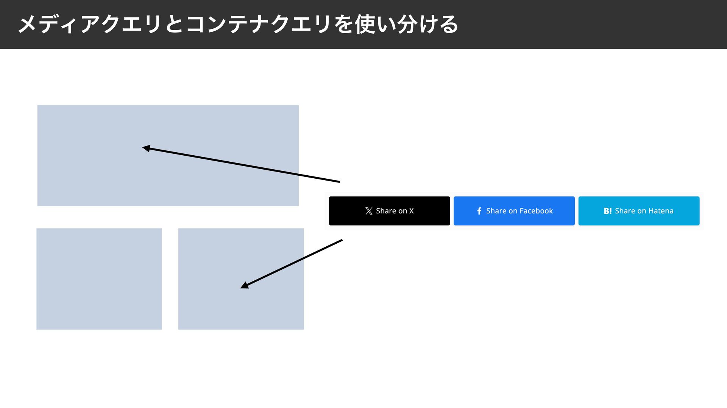The height and width of the screenshot is (408, 727).
Task: Click the Facebook f logo icon
Action: point(479,211)
